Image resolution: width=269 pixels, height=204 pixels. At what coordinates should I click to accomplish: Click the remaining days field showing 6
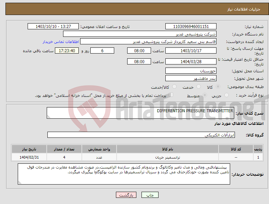[x=102, y=50]
